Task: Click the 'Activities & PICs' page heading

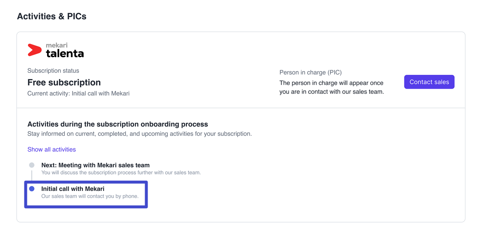Action: pos(52,16)
